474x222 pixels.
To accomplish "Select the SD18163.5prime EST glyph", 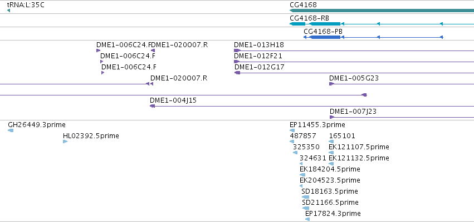I will [305, 197].
